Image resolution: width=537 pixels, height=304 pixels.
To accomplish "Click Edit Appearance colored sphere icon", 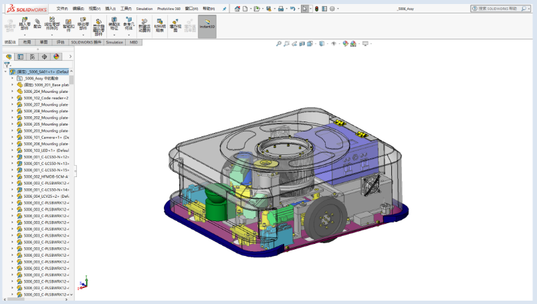I will 345,43.
